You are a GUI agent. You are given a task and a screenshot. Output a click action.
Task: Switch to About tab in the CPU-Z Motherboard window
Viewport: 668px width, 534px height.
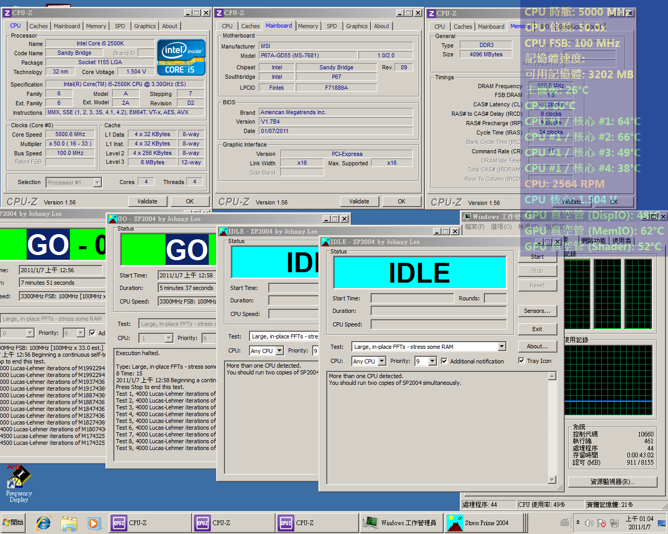381,26
